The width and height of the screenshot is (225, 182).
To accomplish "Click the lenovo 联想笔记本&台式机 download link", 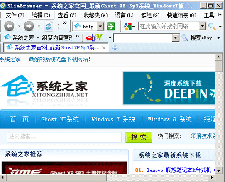I will pyautogui.click(x=179, y=170).
